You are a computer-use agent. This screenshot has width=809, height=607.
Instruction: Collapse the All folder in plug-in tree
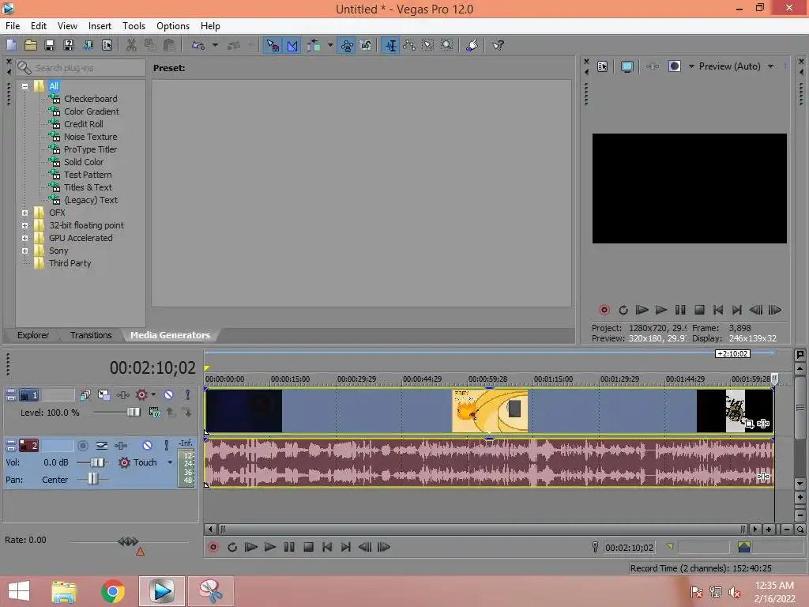[x=24, y=86]
